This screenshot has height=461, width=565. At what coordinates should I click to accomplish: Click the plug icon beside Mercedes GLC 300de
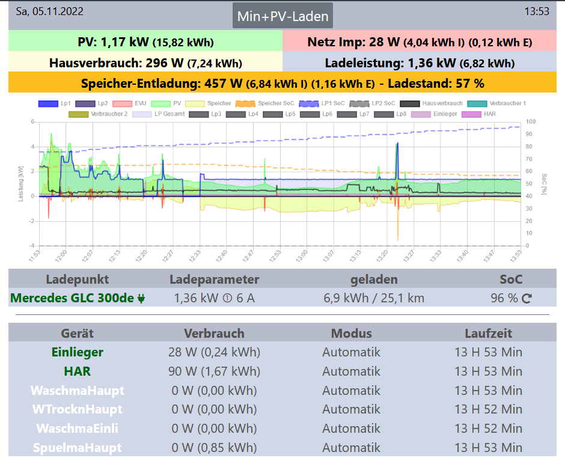(141, 298)
